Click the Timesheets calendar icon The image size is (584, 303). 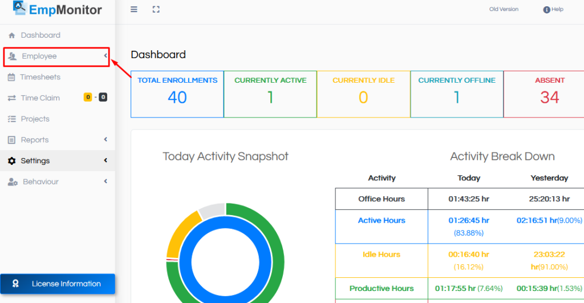[11, 77]
